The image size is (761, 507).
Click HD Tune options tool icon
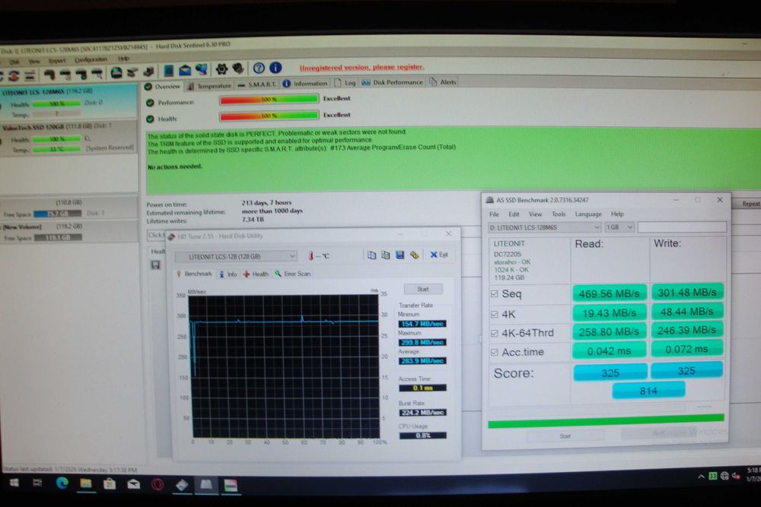[x=414, y=255]
